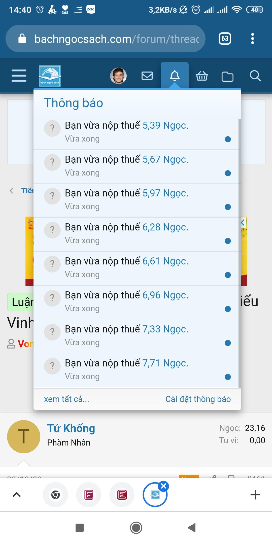
Task: Expand the bottom tab strip chevron
Action: click(x=17, y=495)
